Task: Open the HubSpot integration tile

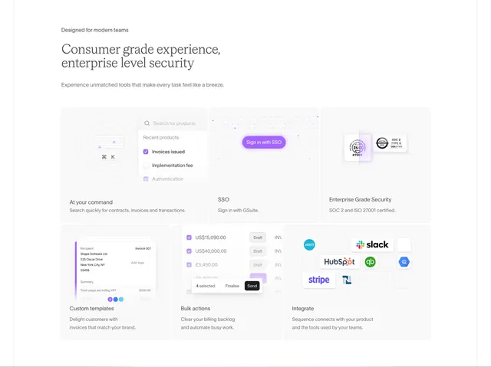Action: pos(339,262)
